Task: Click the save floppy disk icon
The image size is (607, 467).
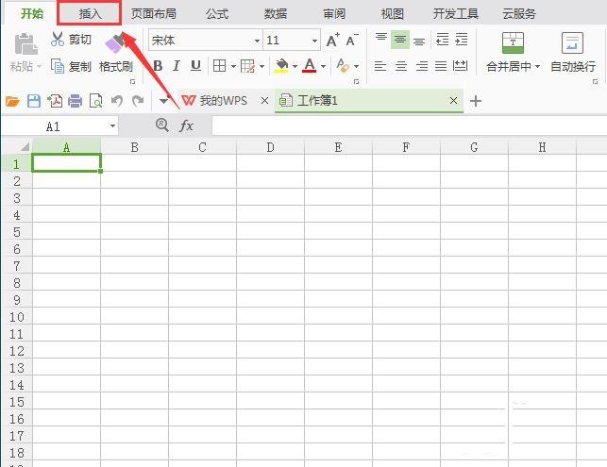Action: (34, 101)
